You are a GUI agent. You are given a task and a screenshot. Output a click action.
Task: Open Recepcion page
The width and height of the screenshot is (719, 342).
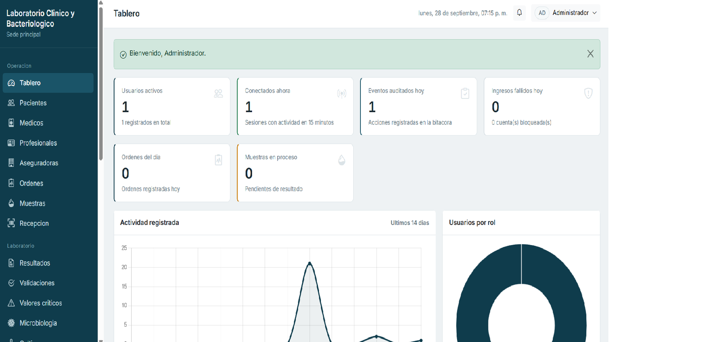pyautogui.click(x=48, y=223)
